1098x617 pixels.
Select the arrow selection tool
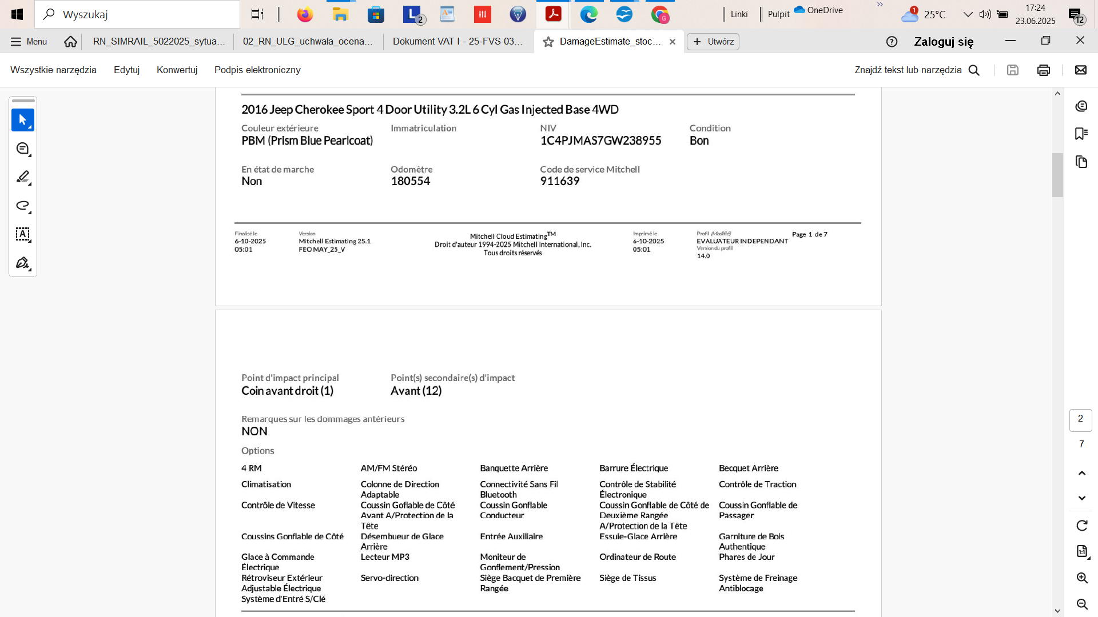coord(23,120)
